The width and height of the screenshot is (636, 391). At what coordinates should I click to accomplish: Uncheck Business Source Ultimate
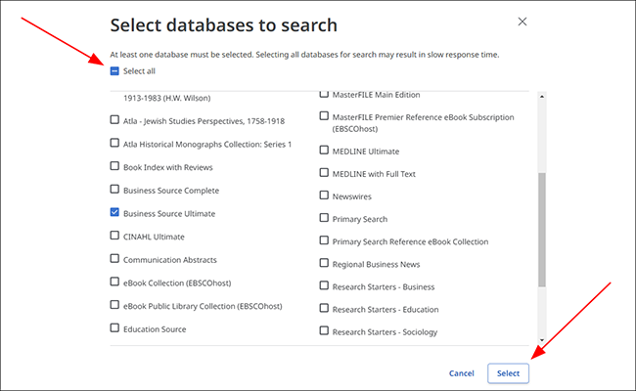pos(114,212)
